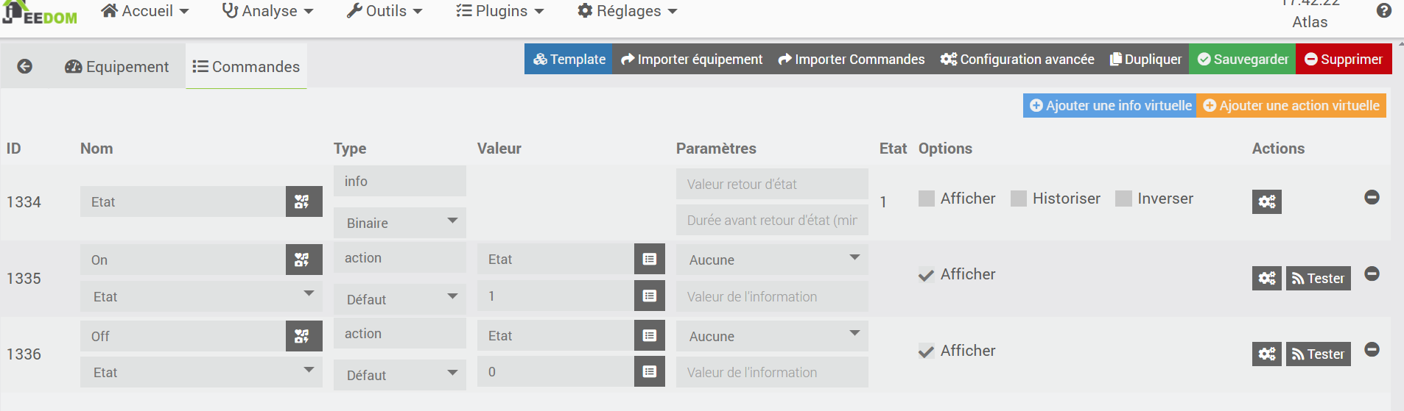
Task: Open the Aucune dropdown for the On command
Action: point(771,260)
